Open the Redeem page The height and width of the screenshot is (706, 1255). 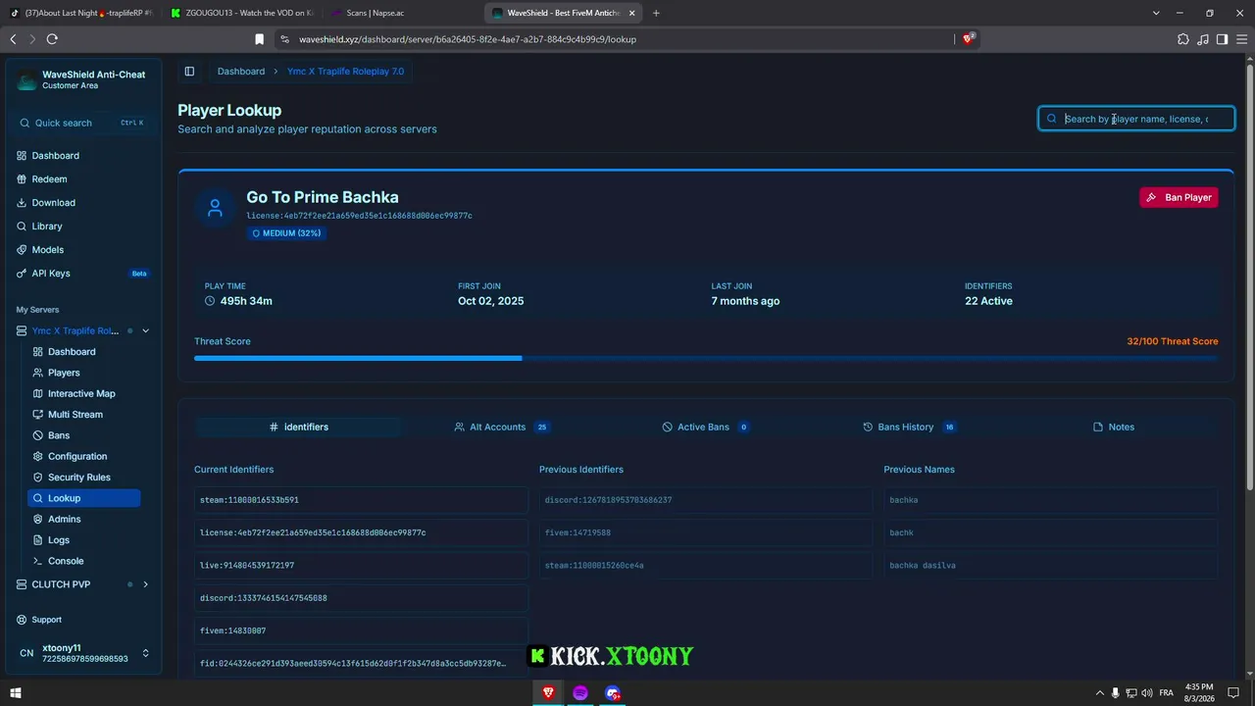coord(49,179)
